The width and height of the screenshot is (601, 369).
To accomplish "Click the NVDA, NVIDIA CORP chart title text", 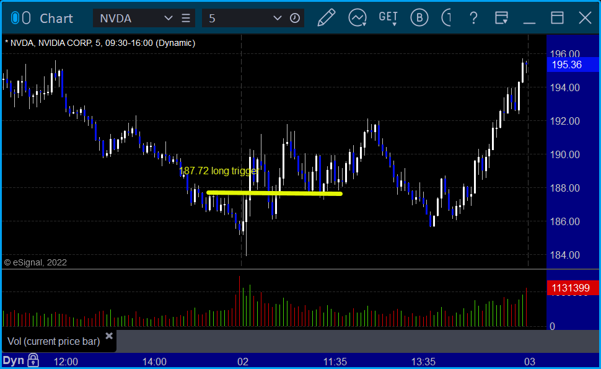I will click(100, 43).
